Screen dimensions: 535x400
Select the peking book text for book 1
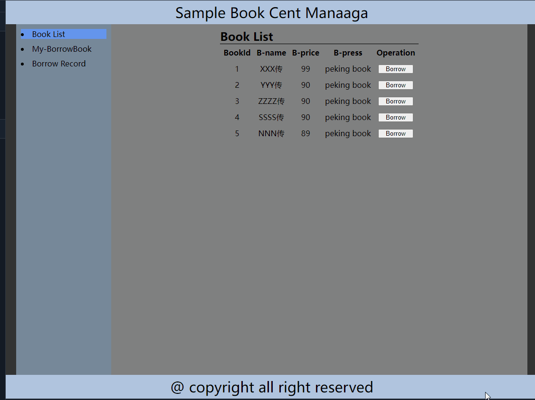(348, 69)
